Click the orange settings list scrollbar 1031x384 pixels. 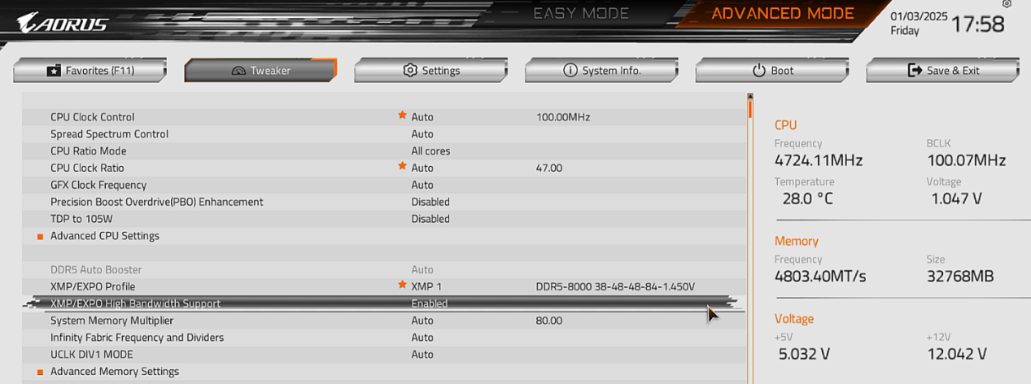coord(749,107)
